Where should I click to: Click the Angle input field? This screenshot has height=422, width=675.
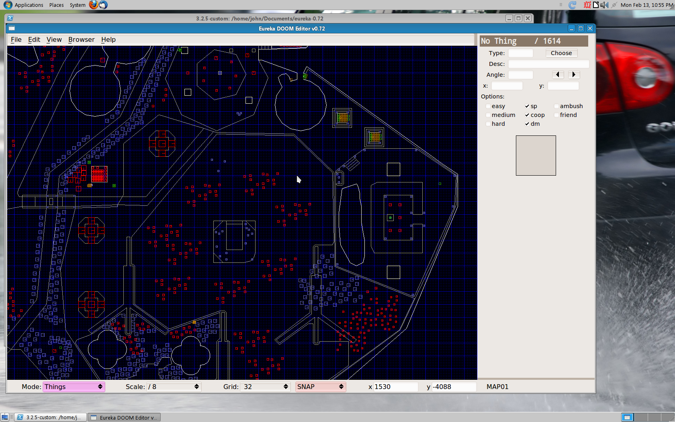(x=521, y=75)
